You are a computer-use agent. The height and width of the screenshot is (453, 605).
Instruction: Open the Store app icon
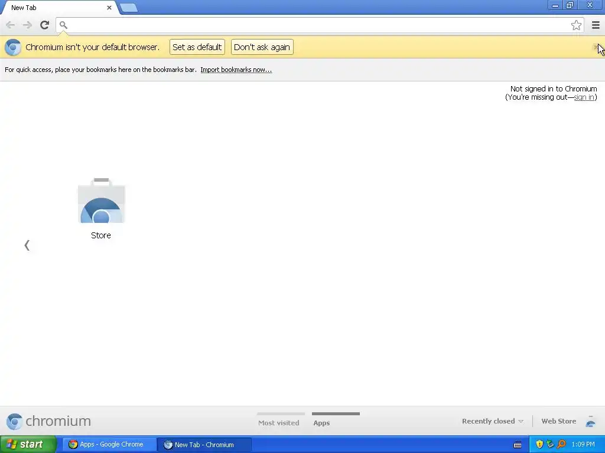tap(102, 201)
